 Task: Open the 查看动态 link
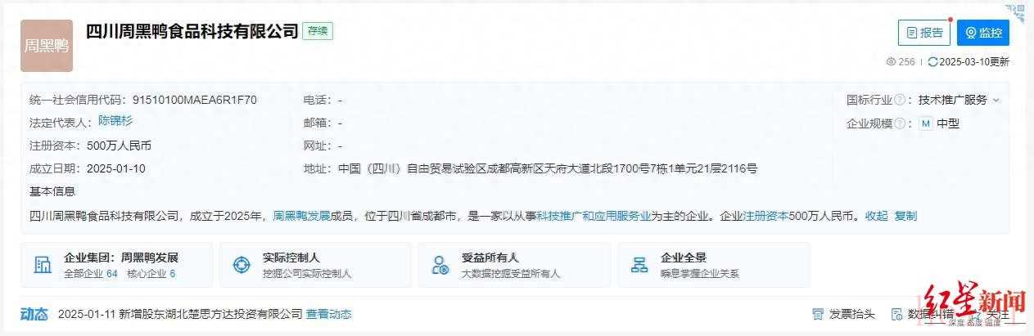click(328, 314)
